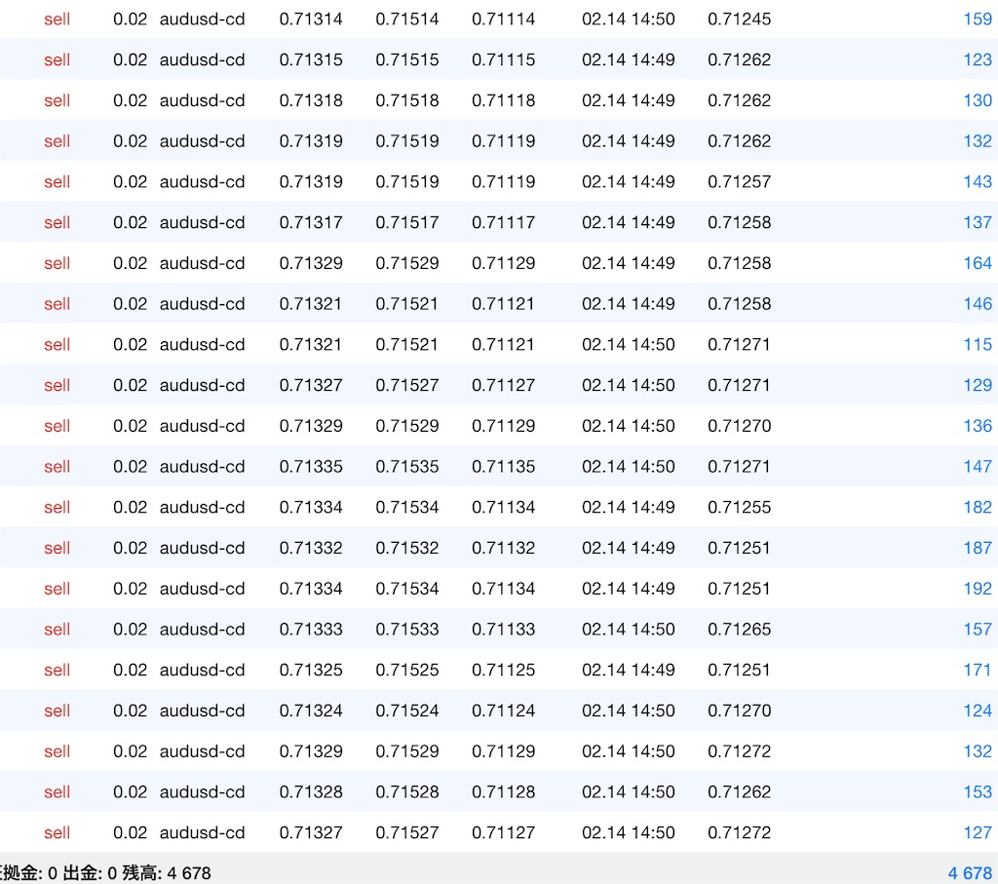This screenshot has height=884, width=998.
Task: Choose the take-profit value 0.71117
Action: point(504,223)
